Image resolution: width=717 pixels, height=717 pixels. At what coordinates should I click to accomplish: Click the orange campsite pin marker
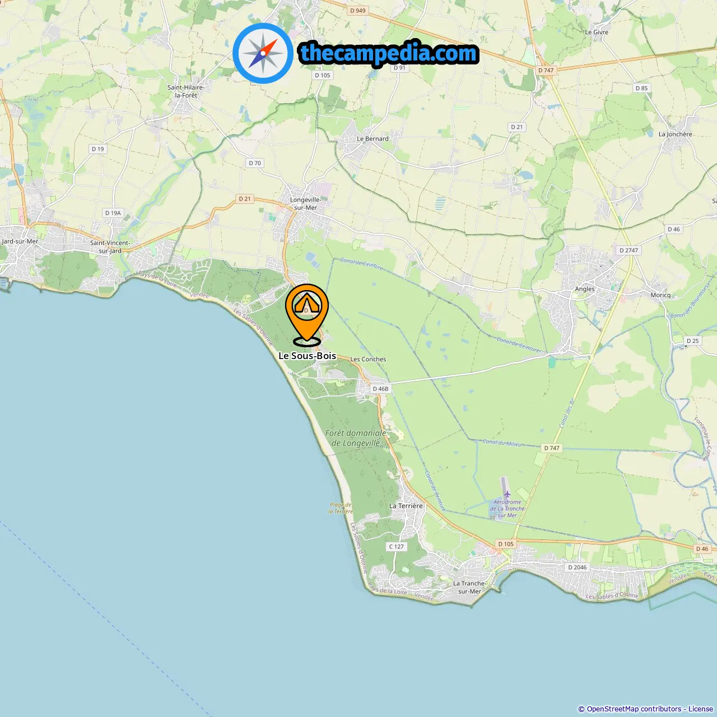point(307,314)
